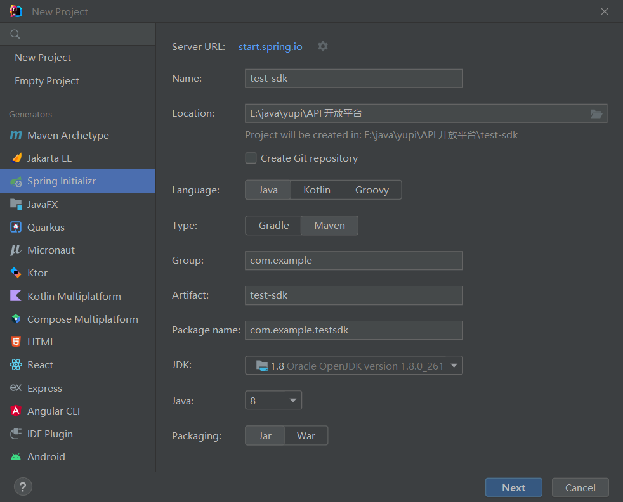Click the IDE Plugin plug icon
Image resolution: width=623 pixels, height=502 pixels.
(x=16, y=434)
